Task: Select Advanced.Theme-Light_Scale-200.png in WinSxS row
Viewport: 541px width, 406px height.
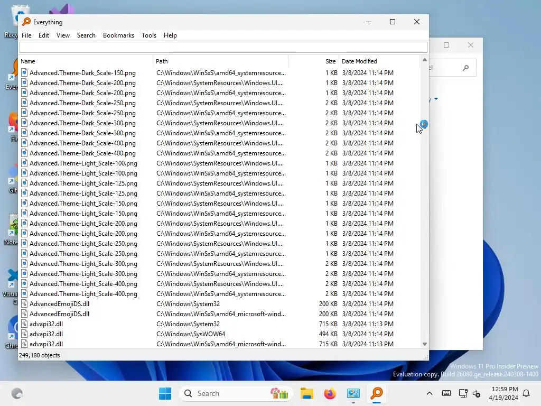Action: tap(83, 233)
